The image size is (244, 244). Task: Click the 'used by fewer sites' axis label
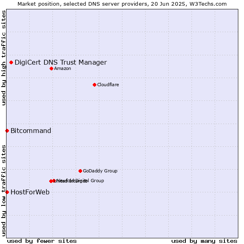(x=42, y=241)
